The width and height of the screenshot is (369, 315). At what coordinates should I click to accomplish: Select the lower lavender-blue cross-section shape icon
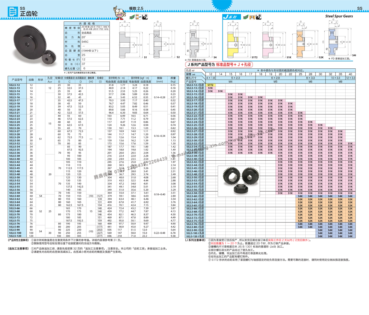pos(333,49)
